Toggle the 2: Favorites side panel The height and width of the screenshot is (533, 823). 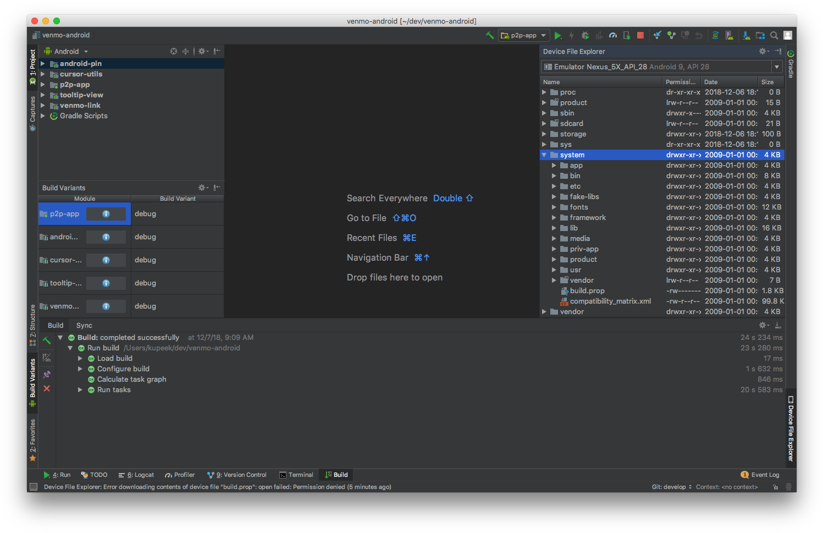32,440
